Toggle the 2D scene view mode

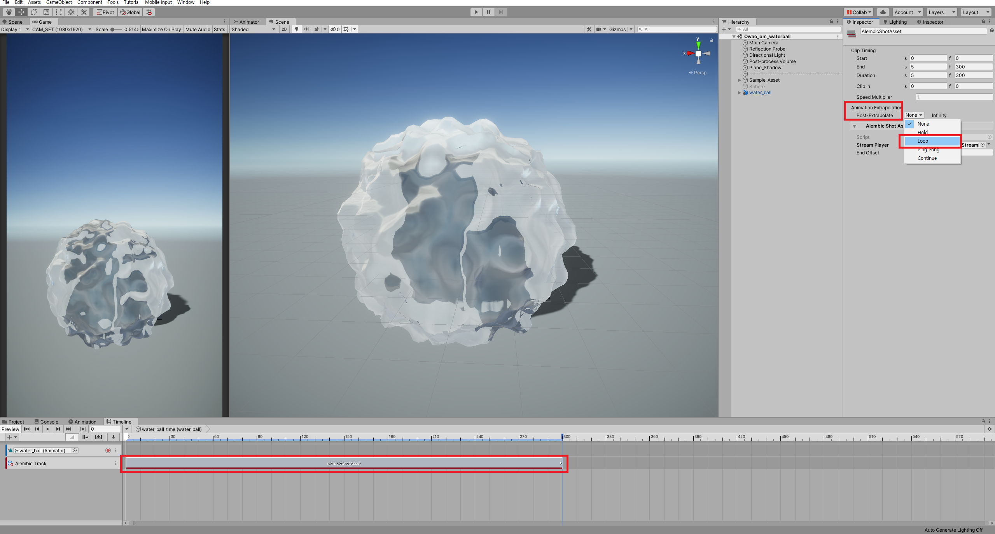pyautogui.click(x=284, y=29)
